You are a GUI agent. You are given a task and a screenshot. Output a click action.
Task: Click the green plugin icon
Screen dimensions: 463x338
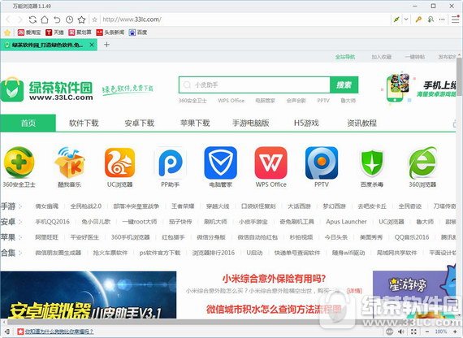pyautogui.click(x=396, y=19)
